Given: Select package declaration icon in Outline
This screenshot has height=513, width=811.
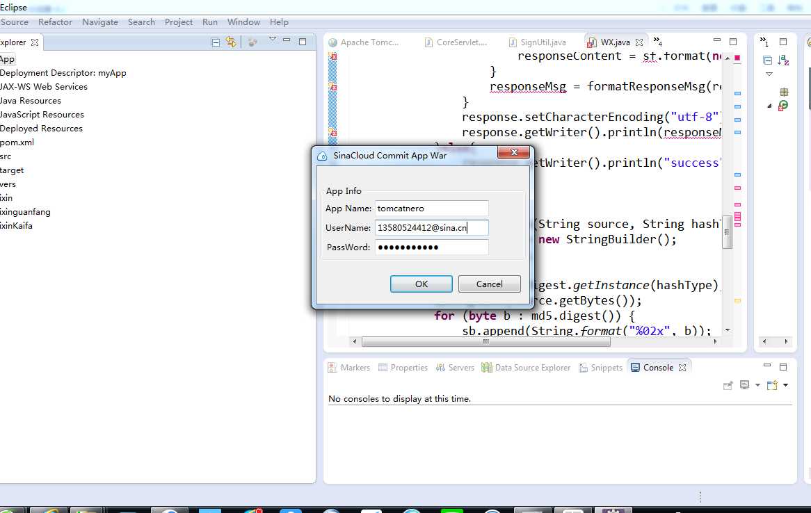Looking at the screenshot, I should click(x=784, y=92).
